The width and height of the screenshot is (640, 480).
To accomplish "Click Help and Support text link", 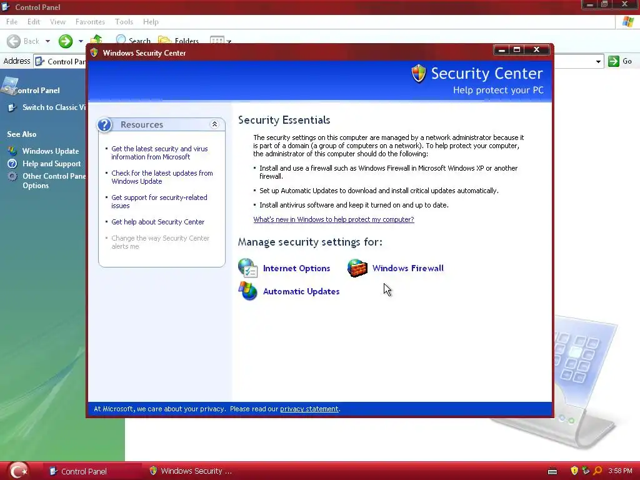I will pos(51,164).
